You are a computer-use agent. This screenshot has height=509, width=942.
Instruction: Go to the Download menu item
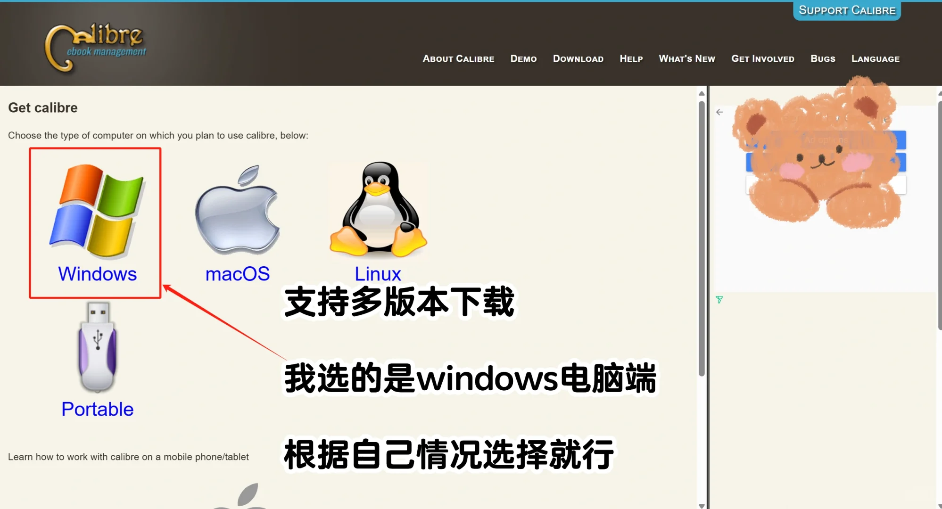[x=578, y=59]
